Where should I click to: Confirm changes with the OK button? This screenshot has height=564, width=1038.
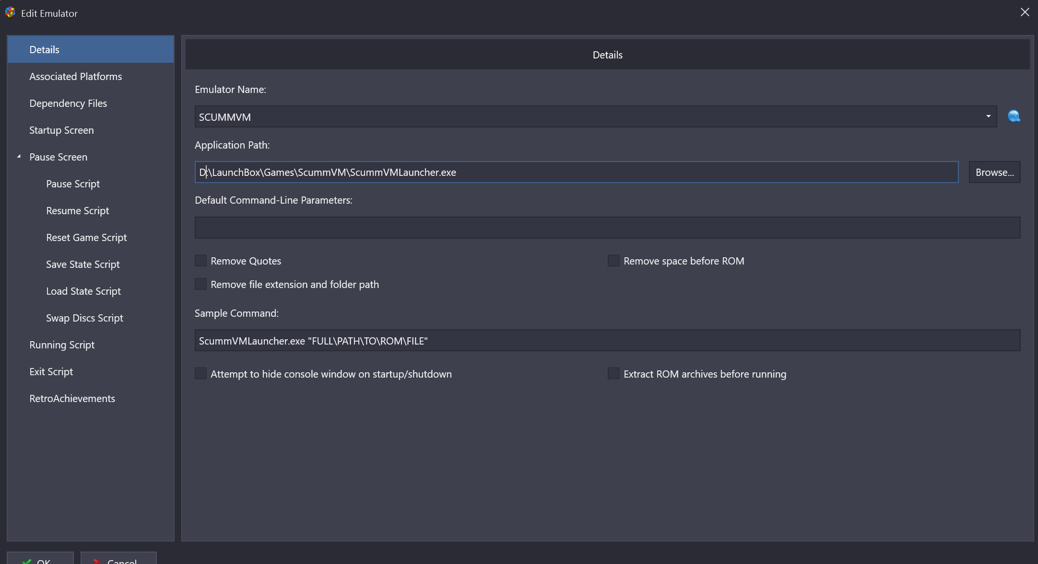[40, 559]
